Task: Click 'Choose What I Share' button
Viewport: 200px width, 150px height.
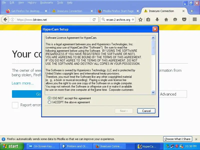Action: 177,139
